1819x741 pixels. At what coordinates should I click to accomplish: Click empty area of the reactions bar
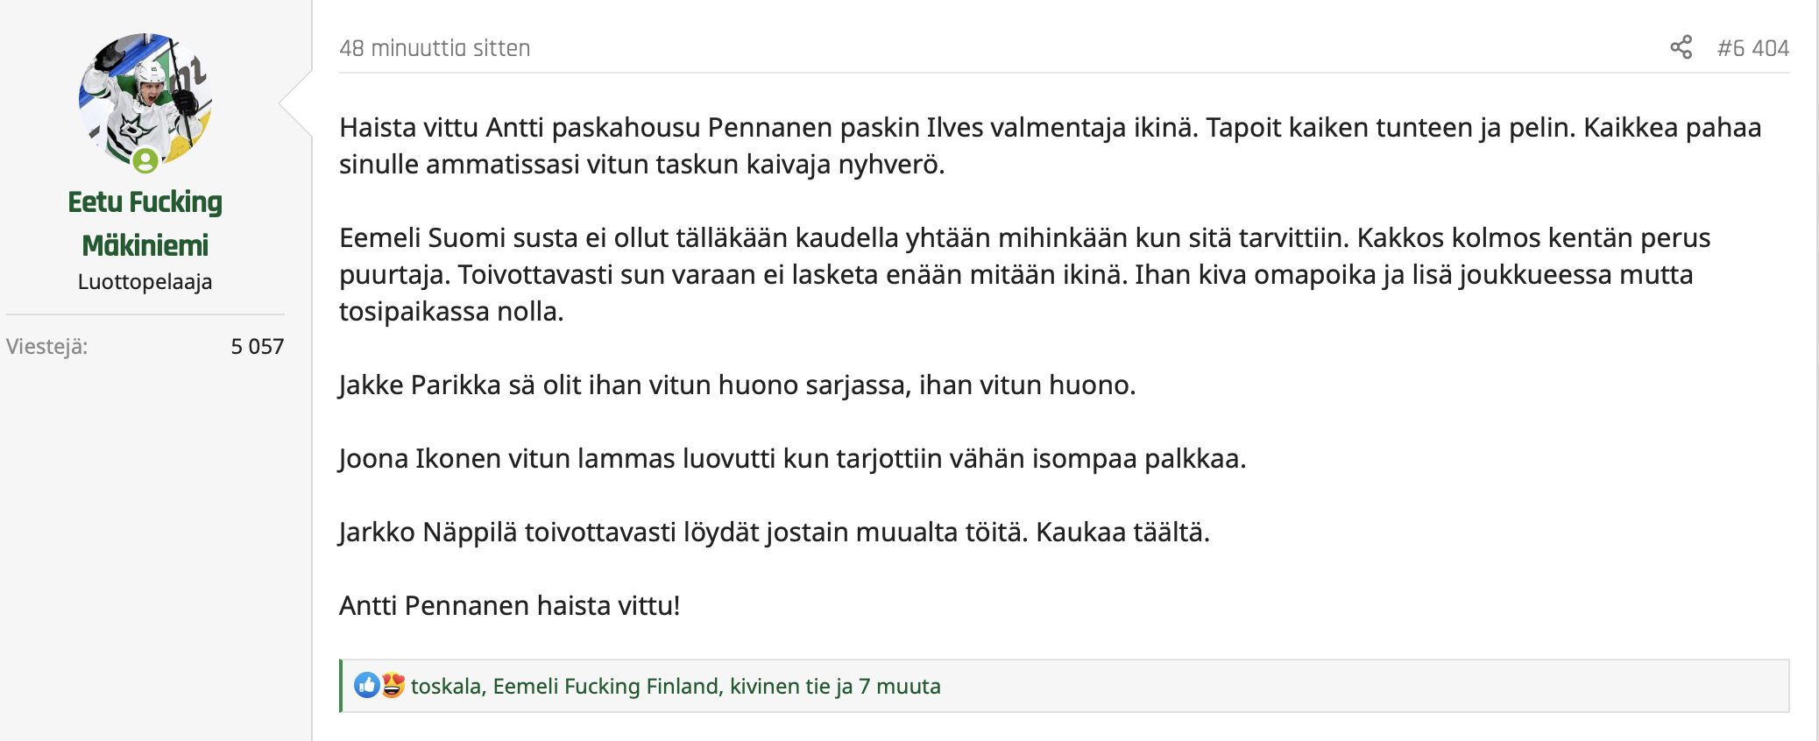[x=1358, y=686]
